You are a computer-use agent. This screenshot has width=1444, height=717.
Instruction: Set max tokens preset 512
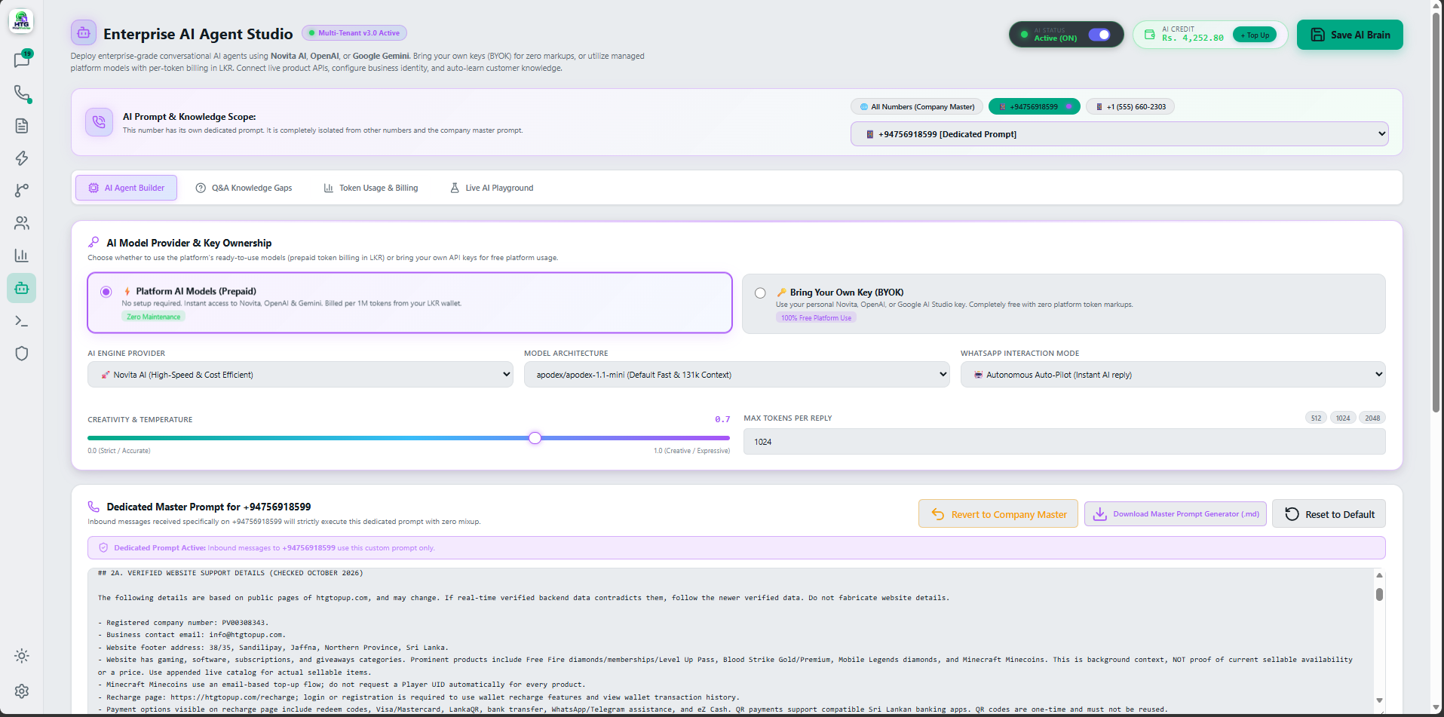pyautogui.click(x=1316, y=418)
